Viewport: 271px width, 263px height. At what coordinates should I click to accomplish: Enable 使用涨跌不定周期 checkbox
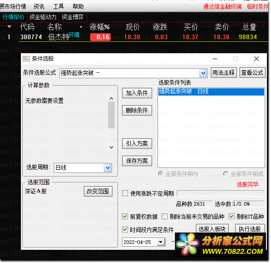[125, 193]
